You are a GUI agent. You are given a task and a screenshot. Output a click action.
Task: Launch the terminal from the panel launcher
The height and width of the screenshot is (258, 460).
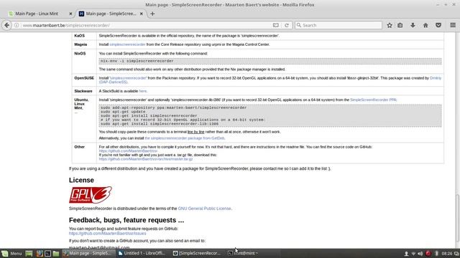47,253
